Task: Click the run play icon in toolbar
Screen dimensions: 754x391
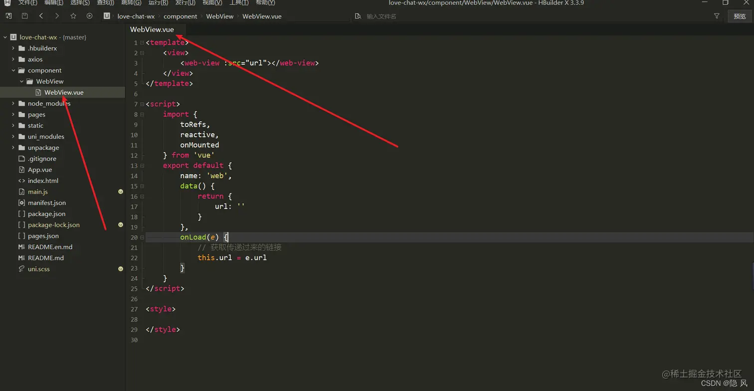Action: 89,16
